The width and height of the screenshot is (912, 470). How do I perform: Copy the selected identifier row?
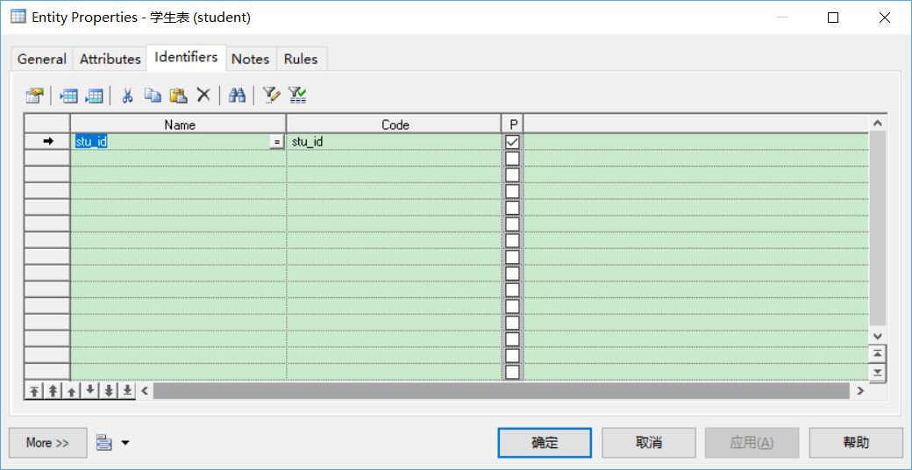tap(153, 96)
